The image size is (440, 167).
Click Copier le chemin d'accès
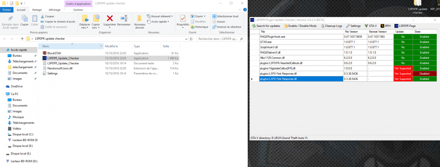click(x=58, y=22)
